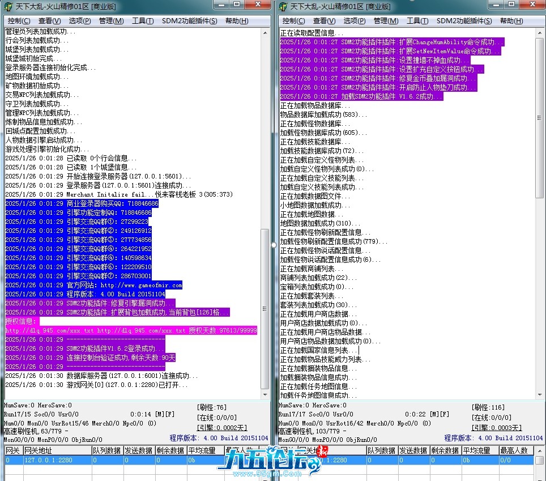The width and height of the screenshot is (546, 481).
Task: Click [引擎:0.0003天] label in right window
Action: point(497,428)
